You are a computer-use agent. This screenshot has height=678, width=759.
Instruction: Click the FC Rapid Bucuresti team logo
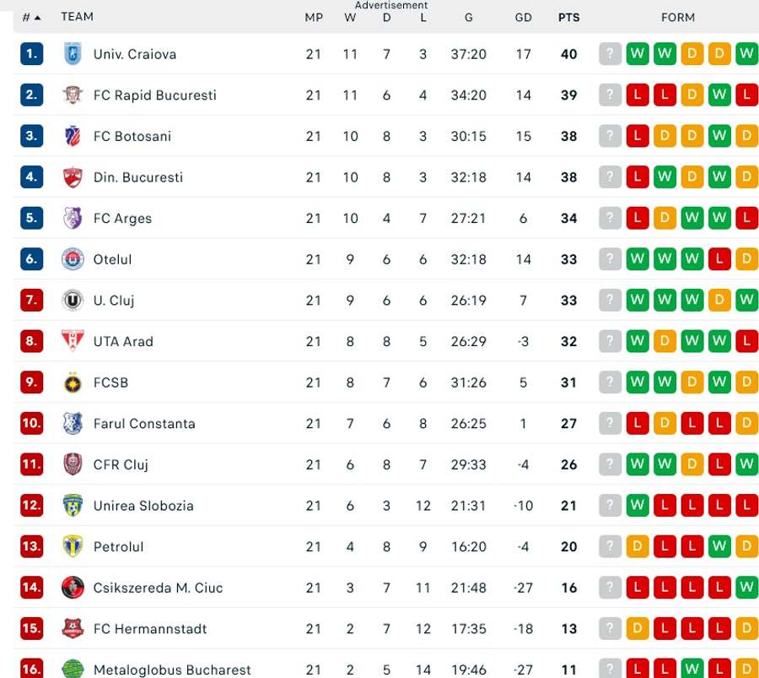tap(73, 95)
